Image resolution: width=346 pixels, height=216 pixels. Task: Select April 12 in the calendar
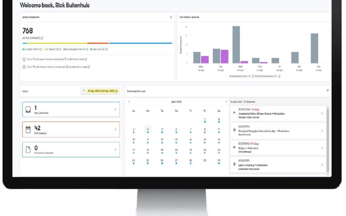[x=162, y=140]
